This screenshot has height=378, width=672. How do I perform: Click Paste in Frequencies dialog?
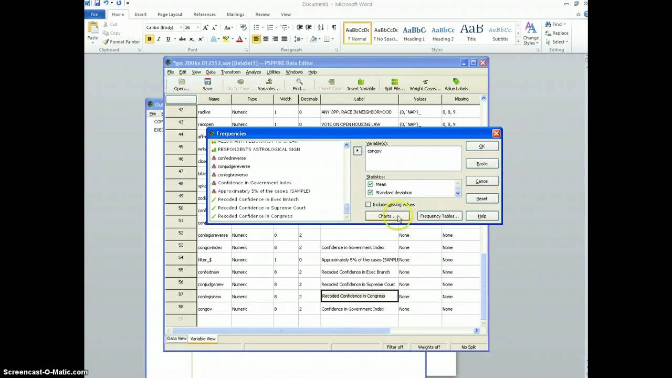coord(482,164)
